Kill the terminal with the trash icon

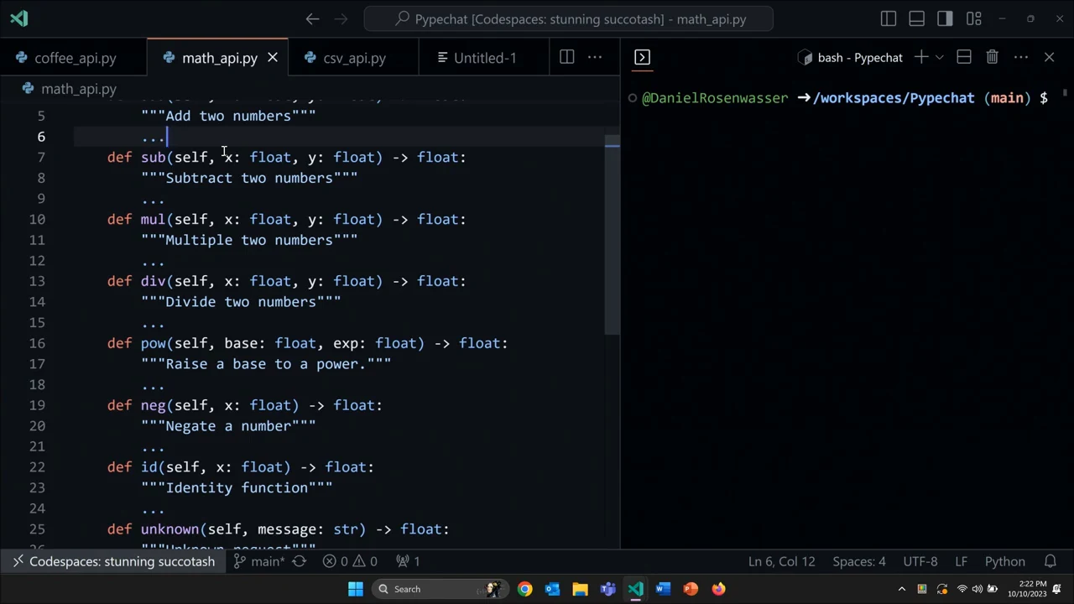click(x=993, y=57)
